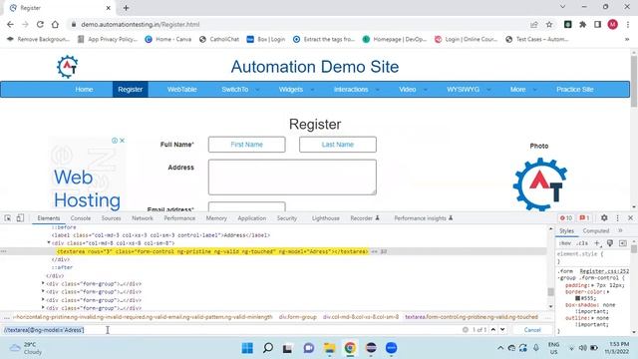Focus the First Name input field
Screen dimensions: 638x359
(x=246, y=145)
